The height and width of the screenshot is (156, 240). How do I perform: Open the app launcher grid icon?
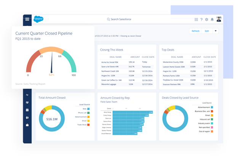(196, 19)
